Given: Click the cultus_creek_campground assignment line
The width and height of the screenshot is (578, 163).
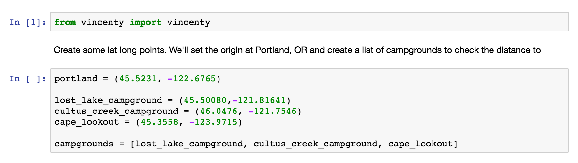Looking at the screenshot, I should 178,111.
